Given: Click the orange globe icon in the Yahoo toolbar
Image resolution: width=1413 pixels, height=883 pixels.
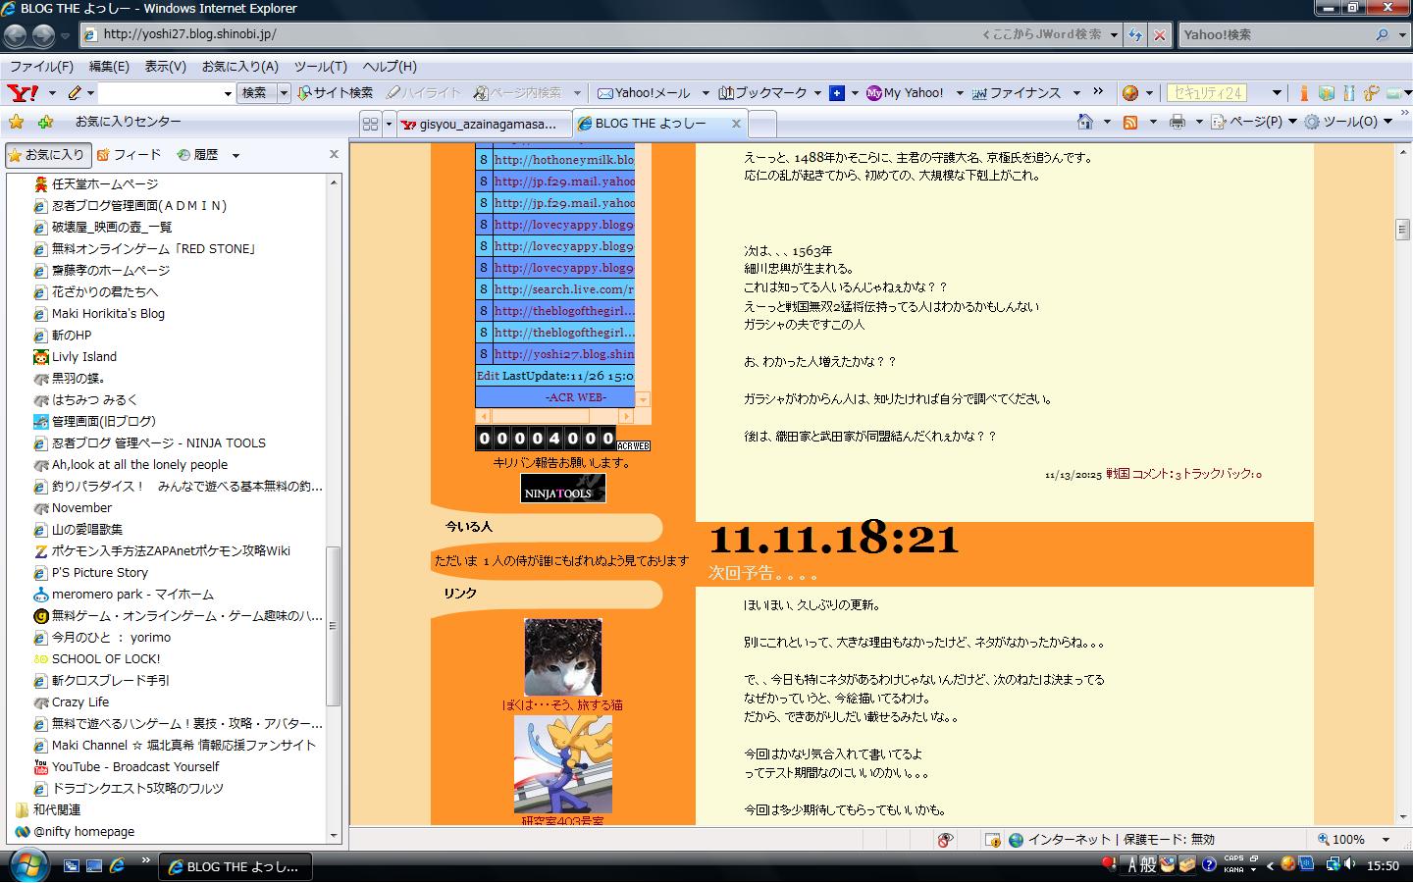Looking at the screenshot, I should pyautogui.click(x=1130, y=93).
